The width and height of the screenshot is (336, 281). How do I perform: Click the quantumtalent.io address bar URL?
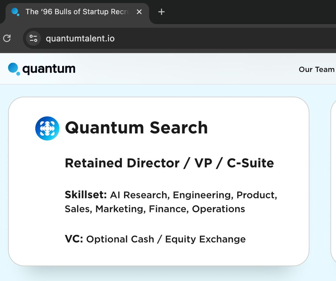pyautogui.click(x=80, y=39)
